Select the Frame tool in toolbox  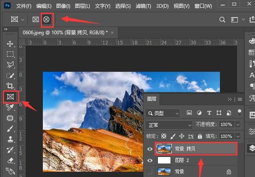tap(11, 97)
